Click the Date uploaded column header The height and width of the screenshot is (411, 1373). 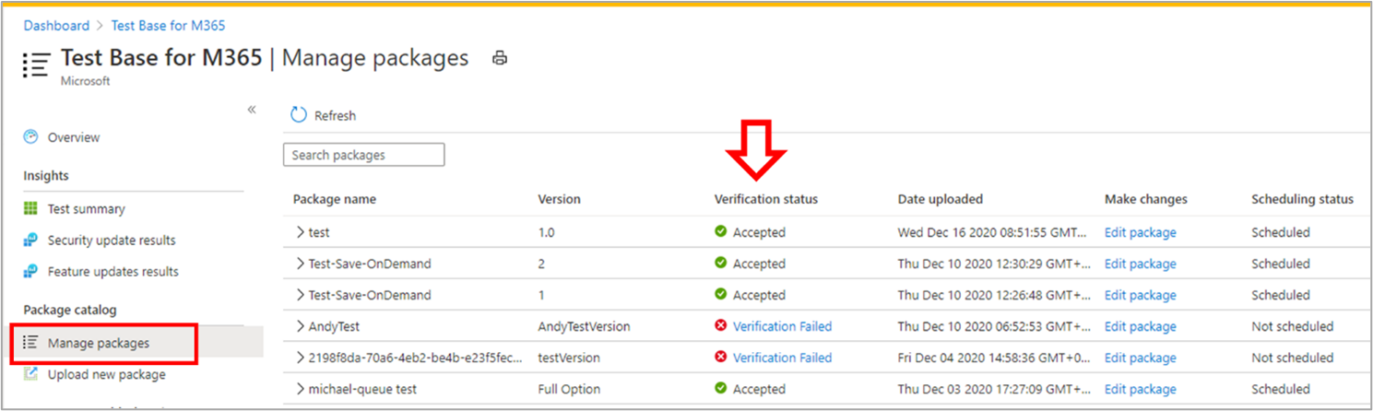coord(941,199)
